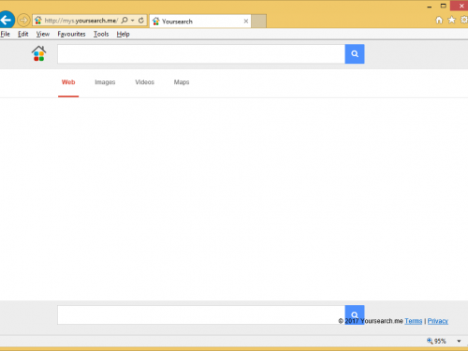Screen dimensions: 468x351
Task: Switch to the Images tab
Action: click(105, 82)
